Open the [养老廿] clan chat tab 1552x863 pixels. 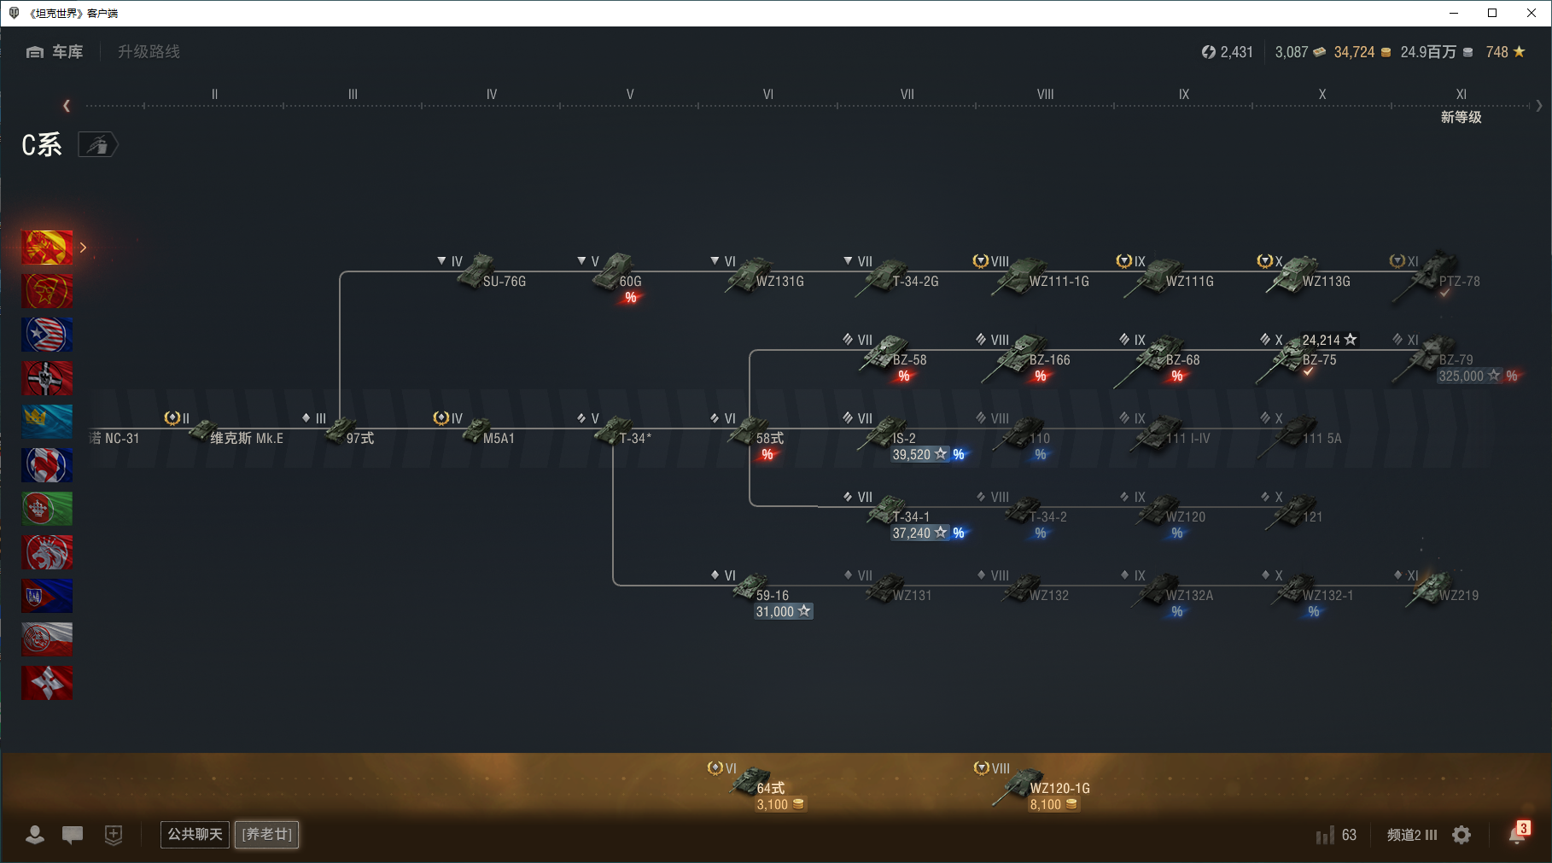pos(267,834)
